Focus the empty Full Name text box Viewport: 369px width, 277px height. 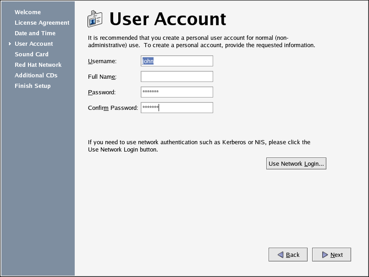click(177, 76)
